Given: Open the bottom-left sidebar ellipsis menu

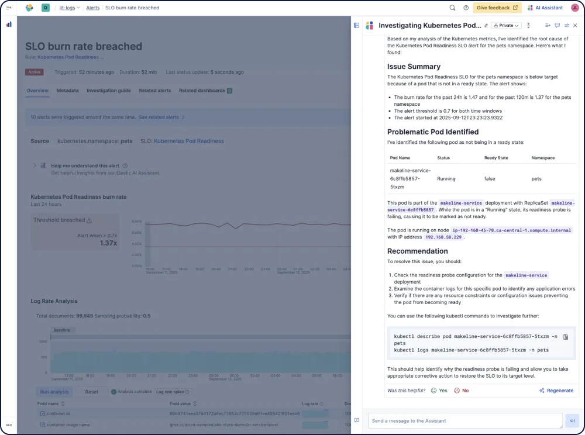Looking at the screenshot, I should [9, 425].
